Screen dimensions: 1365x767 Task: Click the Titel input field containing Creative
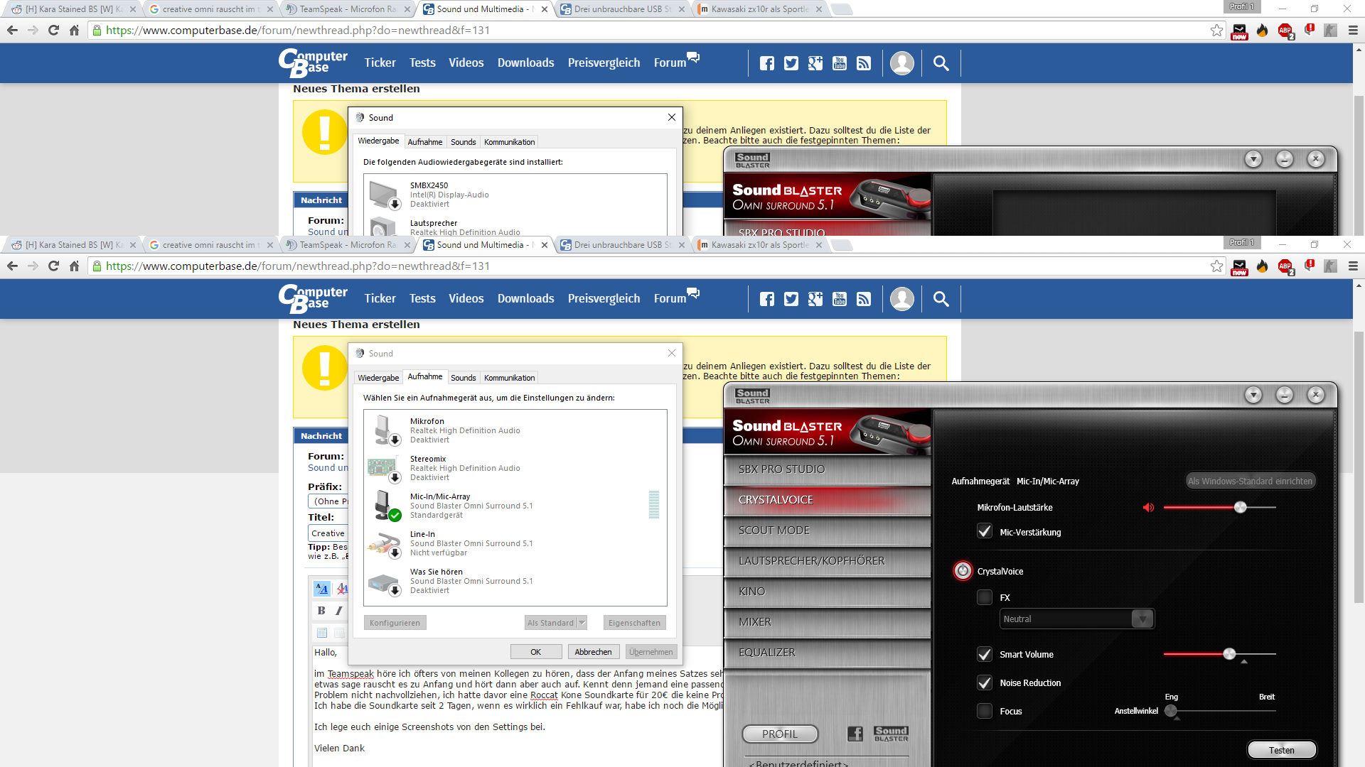[328, 533]
